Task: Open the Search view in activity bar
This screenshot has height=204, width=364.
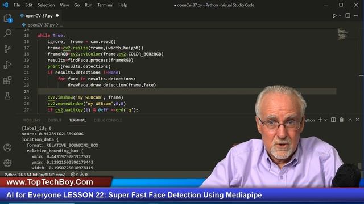Action: pos(7,33)
